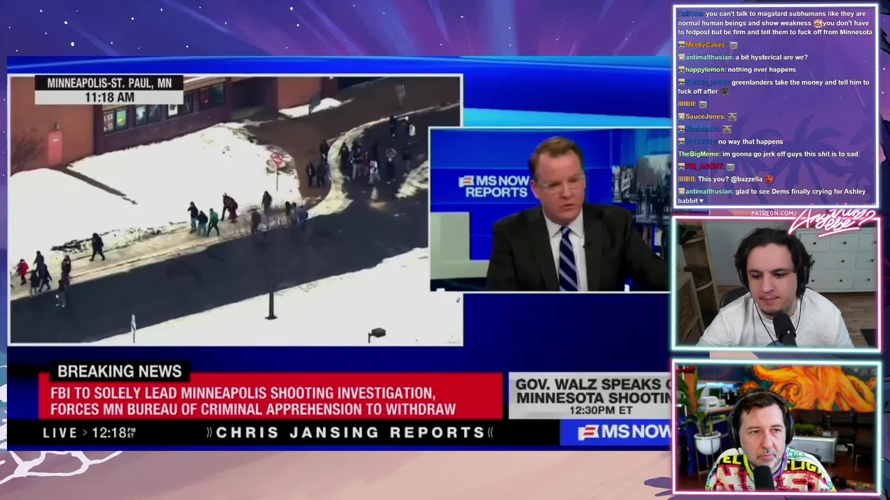Select message "This you?" in chat
This screenshot has width=890, height=500.
[713, 179]
